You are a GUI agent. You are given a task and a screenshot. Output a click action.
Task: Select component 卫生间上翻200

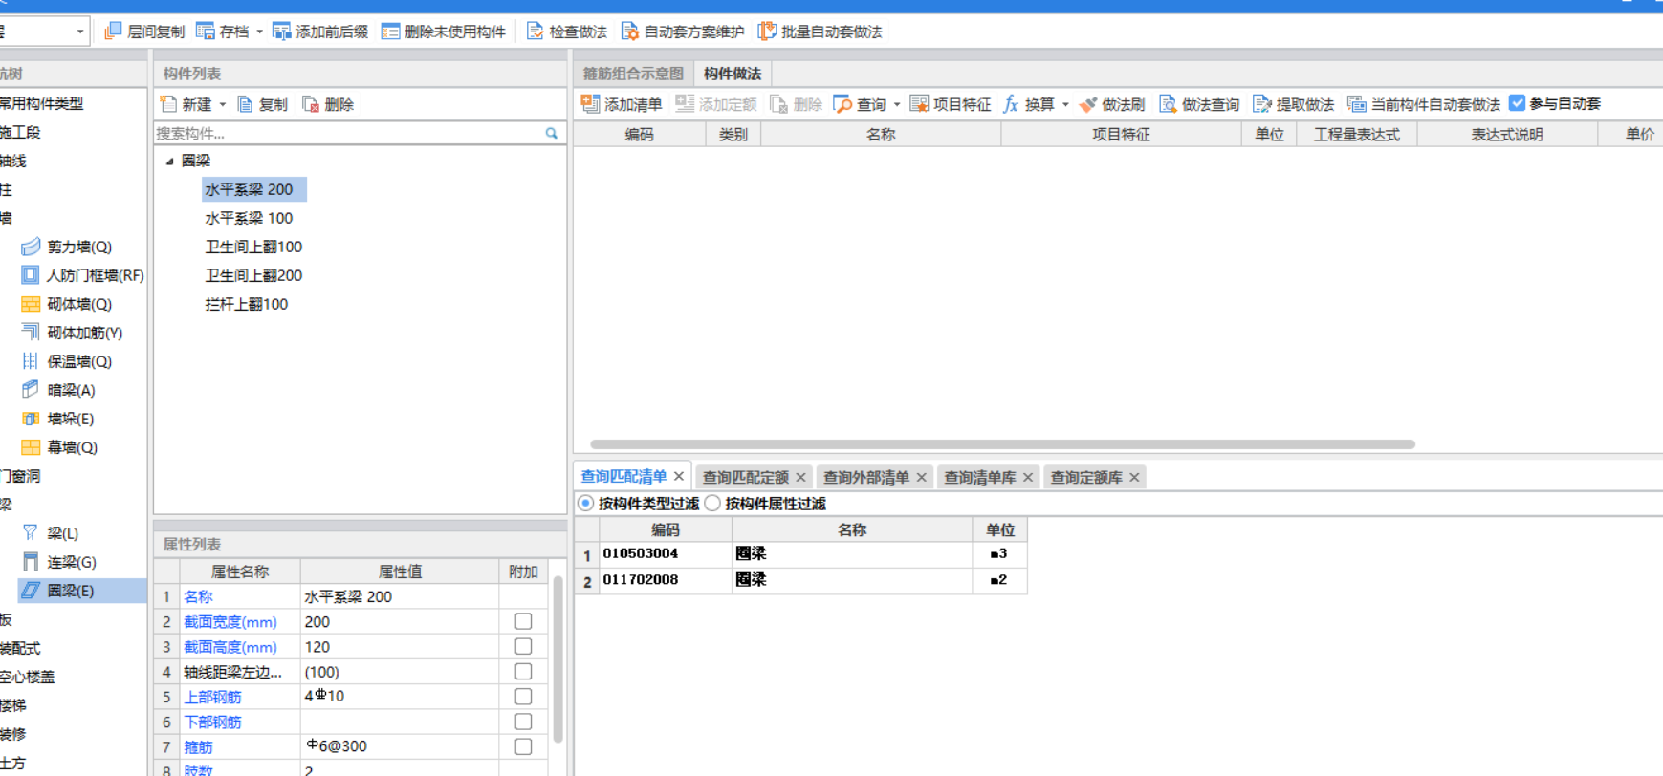coord(253,275)
